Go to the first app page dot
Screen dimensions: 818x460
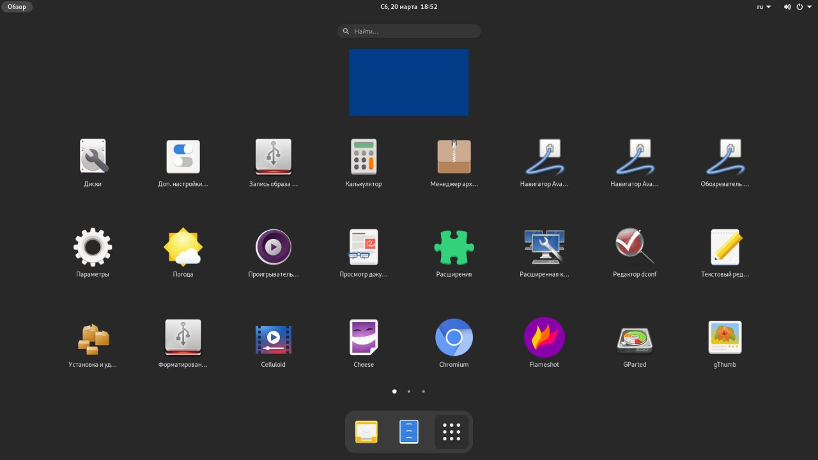pos(394,391)
